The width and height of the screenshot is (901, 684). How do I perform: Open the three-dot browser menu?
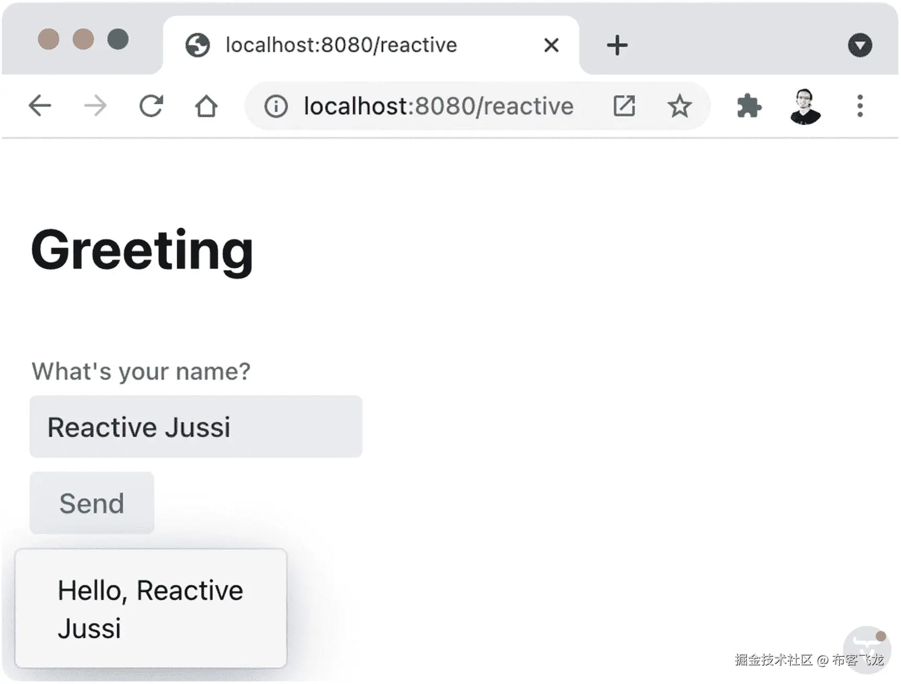[860, 106]
